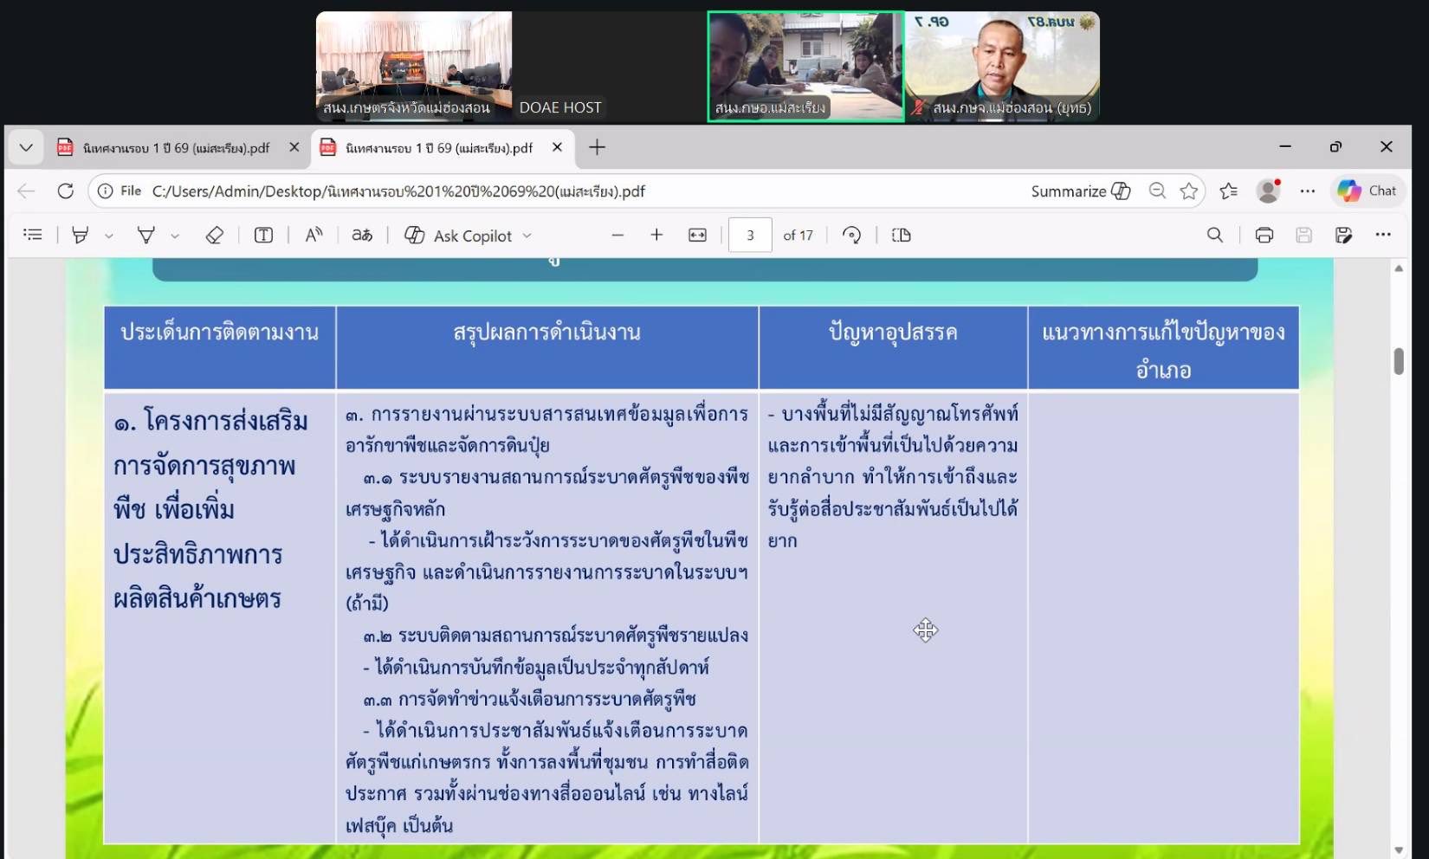Expand the Highlight tool color dropdown
This screenshot has height=859, width=1429.
pyautogui.click(x=109, y=236)
